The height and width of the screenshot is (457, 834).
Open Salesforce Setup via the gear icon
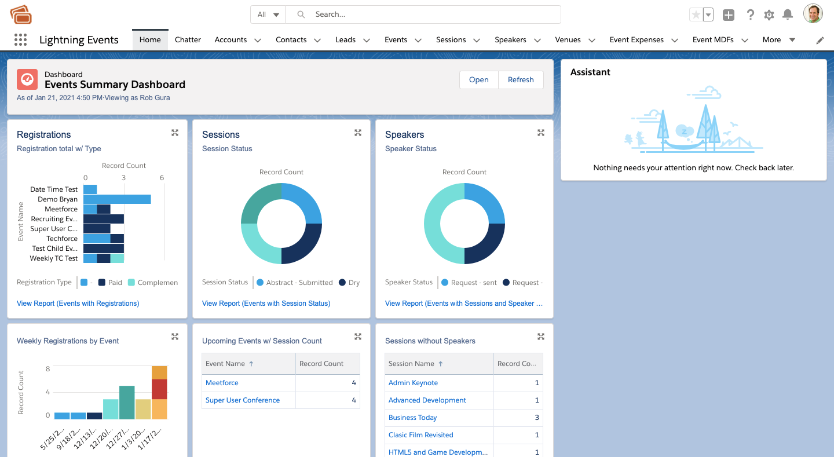[x=769, y=14]
